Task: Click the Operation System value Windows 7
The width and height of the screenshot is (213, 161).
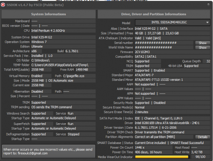Action: coord(39,42)
